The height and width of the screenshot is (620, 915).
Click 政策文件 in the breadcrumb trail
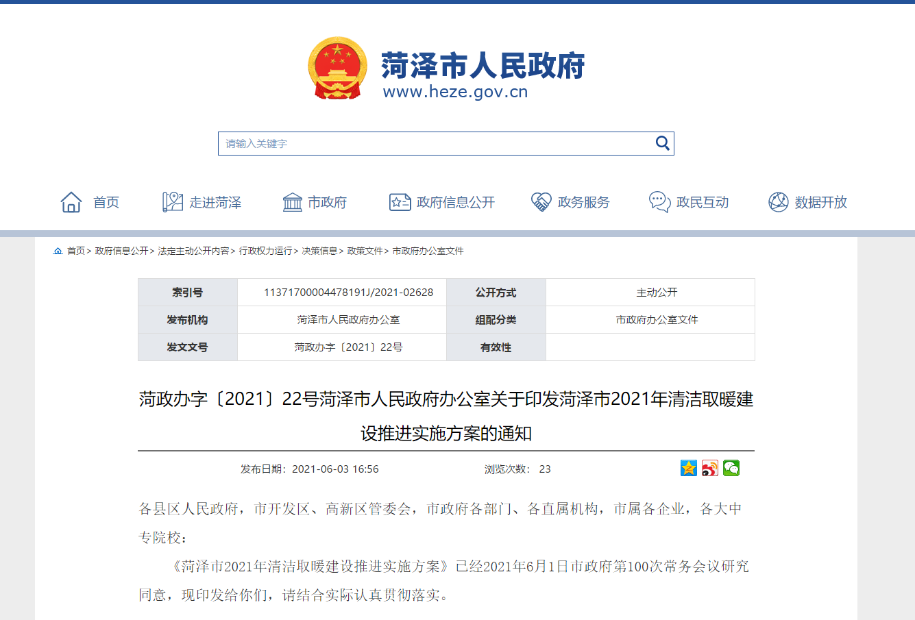pos(365,251)
